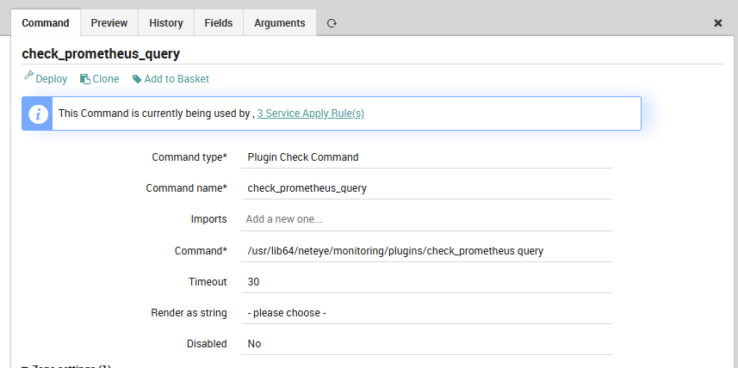Viewport: 738px width, 368px height.
Task: Click the refresh icon beside Arguments tab
Action: (332, 23)
